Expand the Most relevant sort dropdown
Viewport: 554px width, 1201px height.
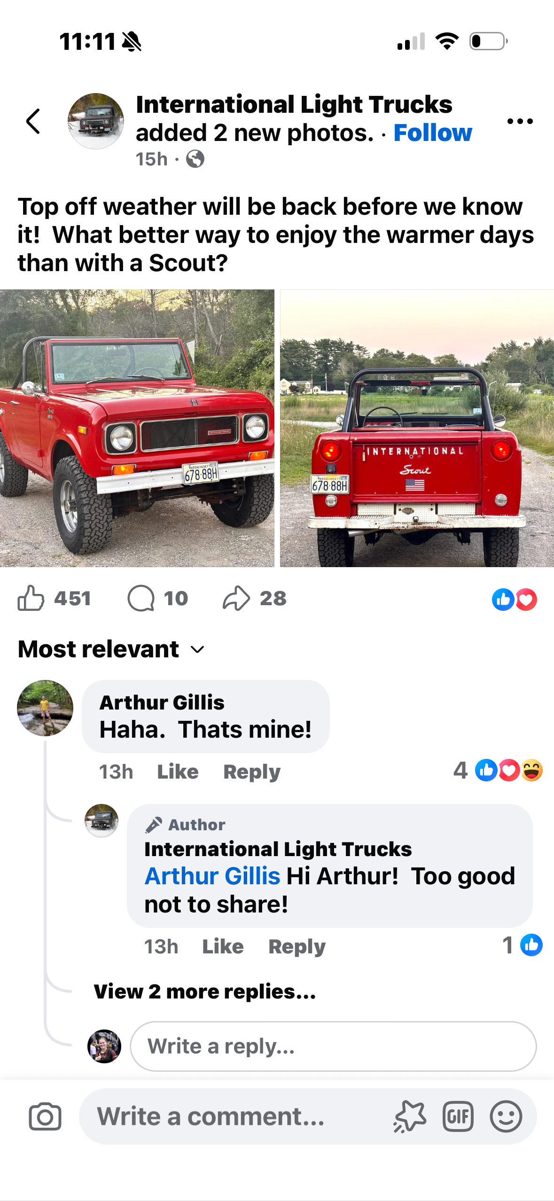point(111,649)
